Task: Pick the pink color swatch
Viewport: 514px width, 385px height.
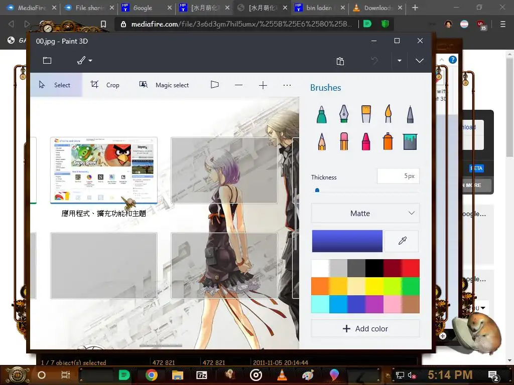Action: (x=393, y=304)
